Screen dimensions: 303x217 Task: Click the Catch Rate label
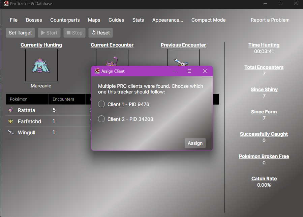pos(264,179)
